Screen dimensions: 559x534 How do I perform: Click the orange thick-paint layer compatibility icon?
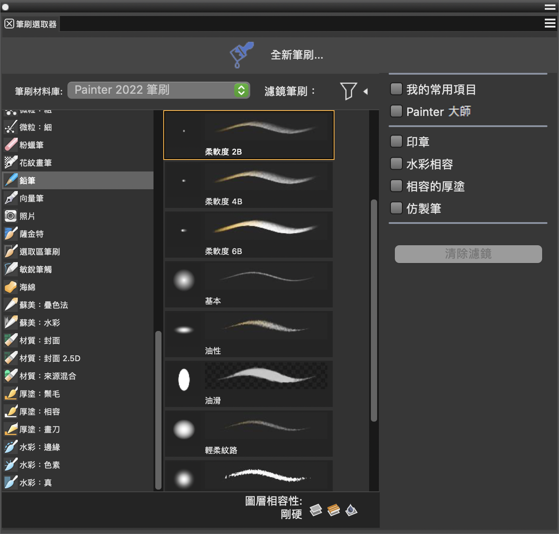334,510
